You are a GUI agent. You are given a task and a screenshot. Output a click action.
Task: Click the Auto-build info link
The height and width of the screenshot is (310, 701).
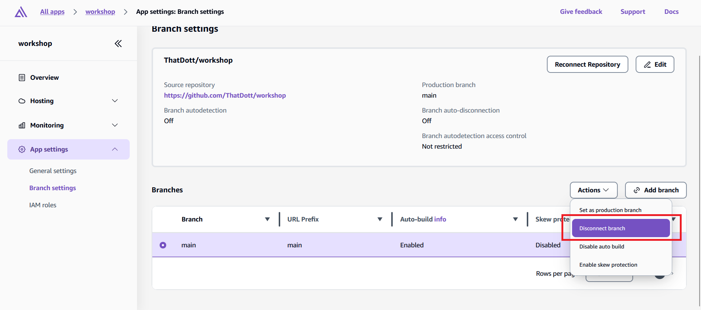coord(440,219)
